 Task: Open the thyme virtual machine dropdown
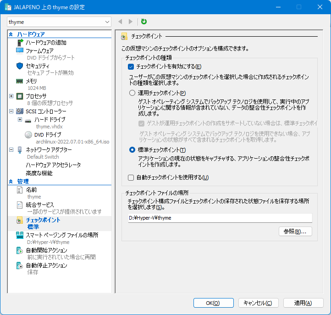point(59,22)
